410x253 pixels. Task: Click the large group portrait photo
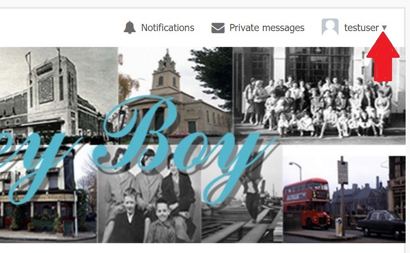click(319, 95)
